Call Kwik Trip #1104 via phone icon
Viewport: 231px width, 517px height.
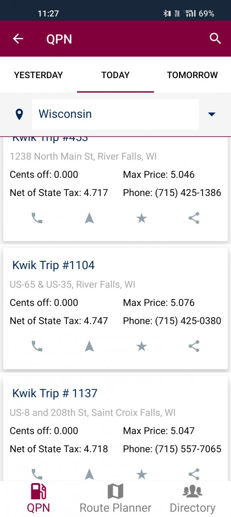click(x=37, y=346)
